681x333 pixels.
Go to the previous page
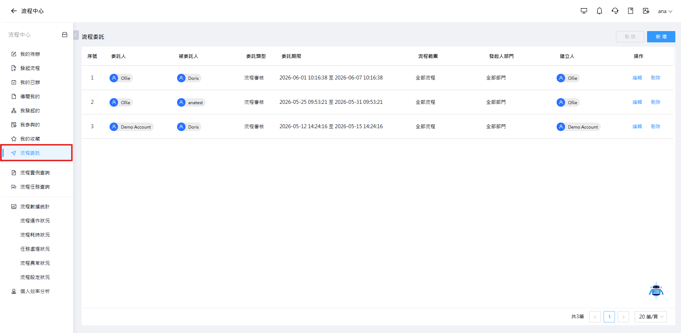[595, 317]
